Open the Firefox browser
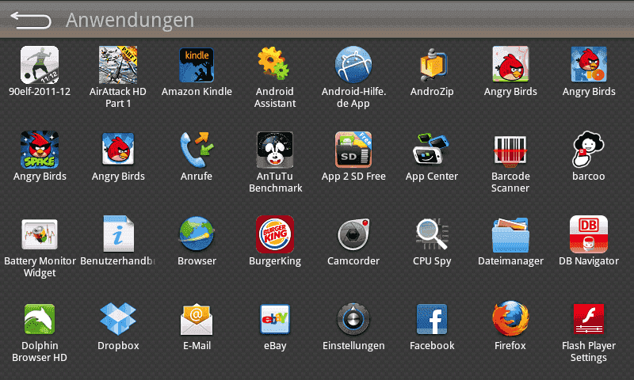 tap(510, 318)
